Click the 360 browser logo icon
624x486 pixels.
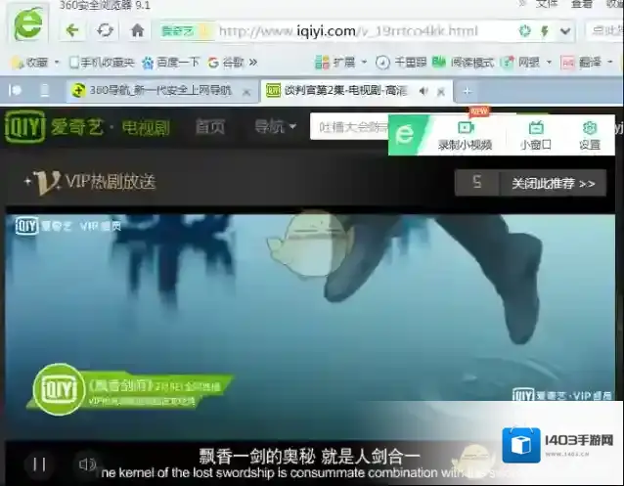coord(27,23)
